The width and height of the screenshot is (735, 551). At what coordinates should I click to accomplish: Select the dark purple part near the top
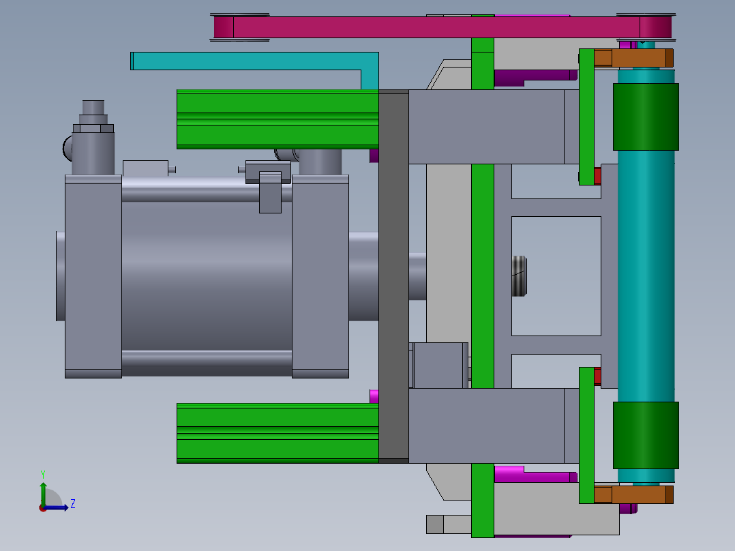[535, 77]
